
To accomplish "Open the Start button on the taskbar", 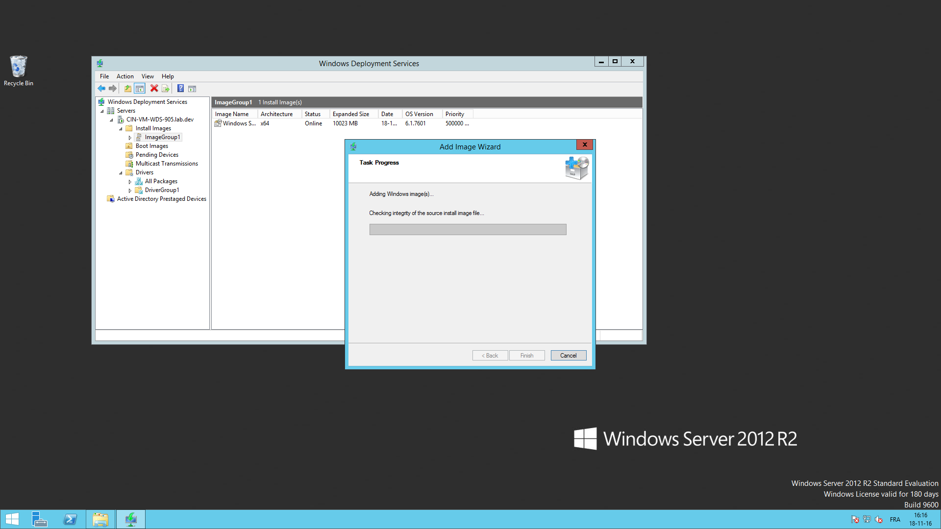I will [12, 519].
